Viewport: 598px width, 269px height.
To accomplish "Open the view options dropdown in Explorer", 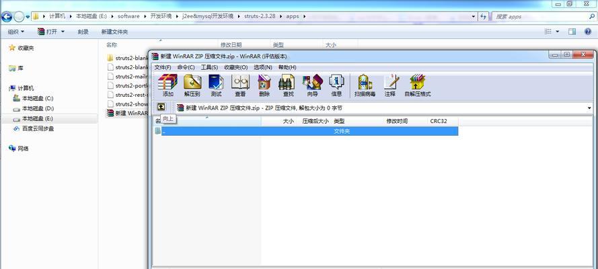I will (557, 32).
